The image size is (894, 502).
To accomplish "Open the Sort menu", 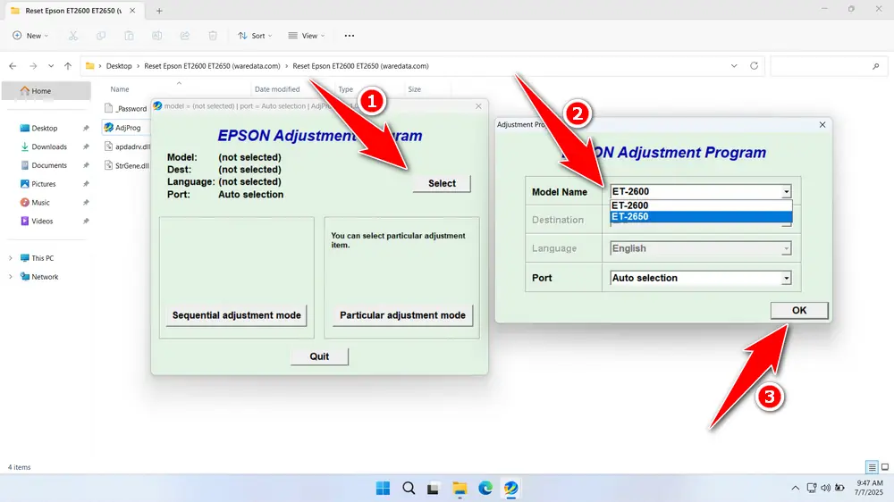I will point(255,36).
